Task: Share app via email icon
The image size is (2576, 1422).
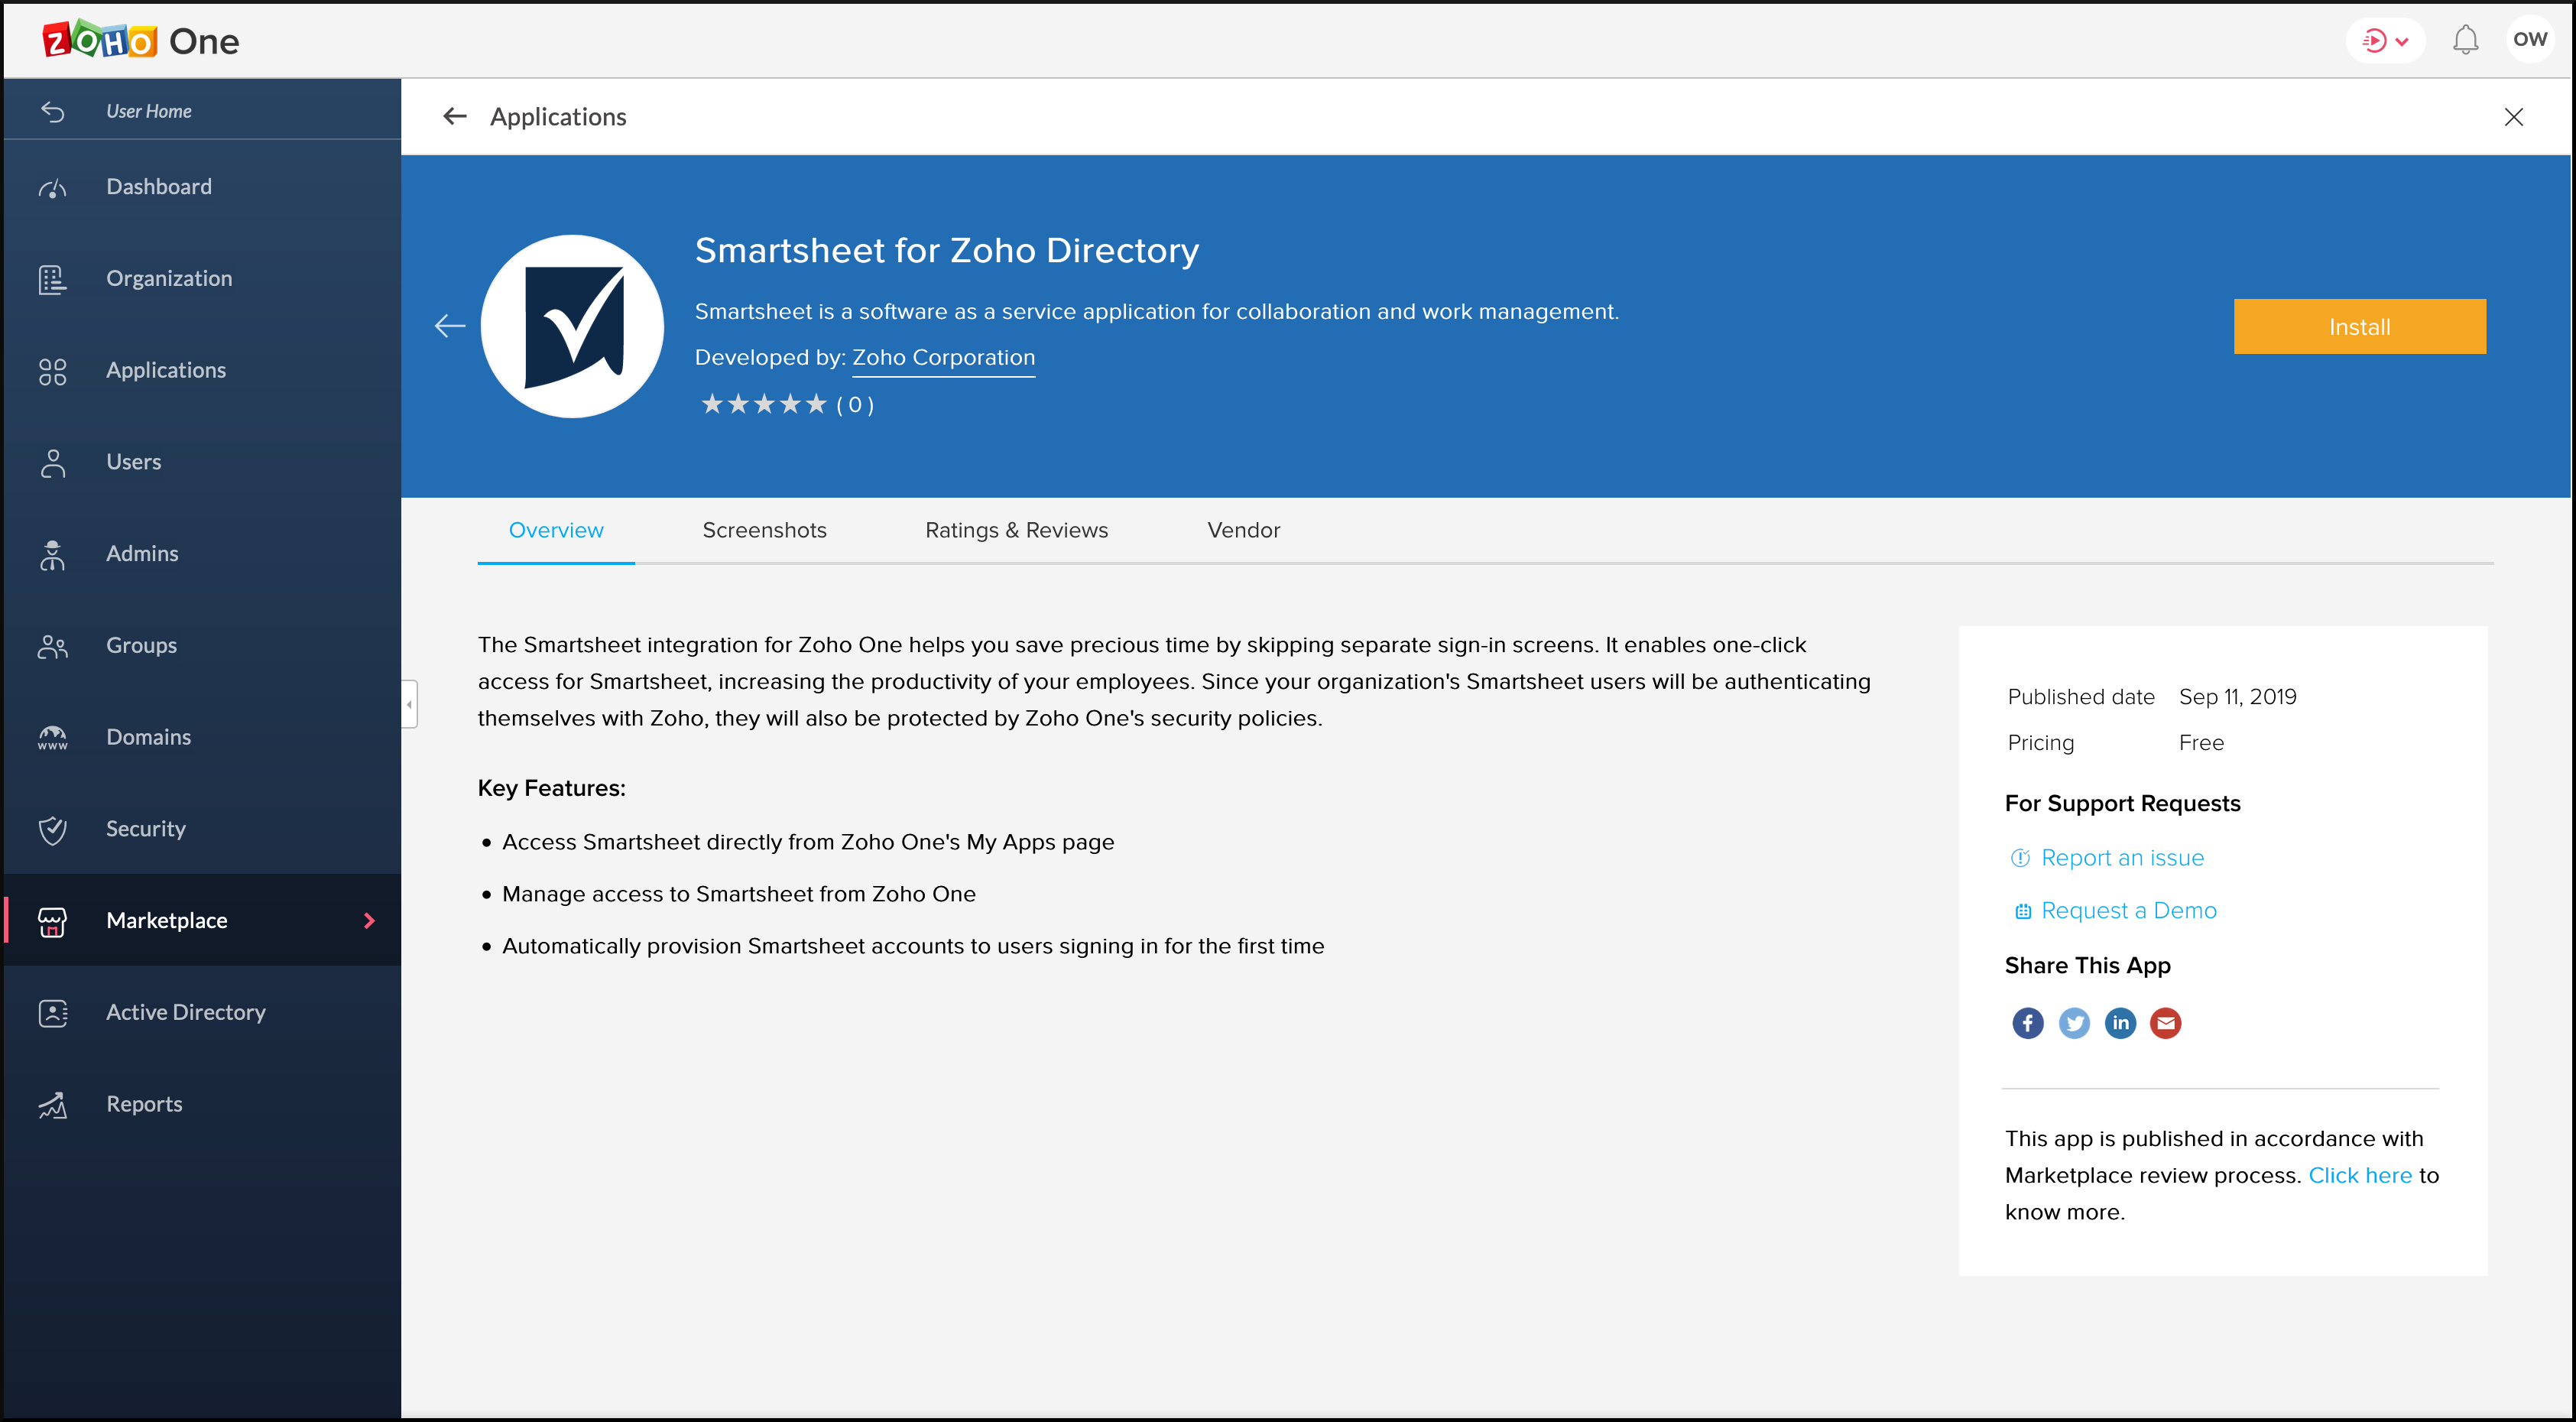Action: 2166,1023
